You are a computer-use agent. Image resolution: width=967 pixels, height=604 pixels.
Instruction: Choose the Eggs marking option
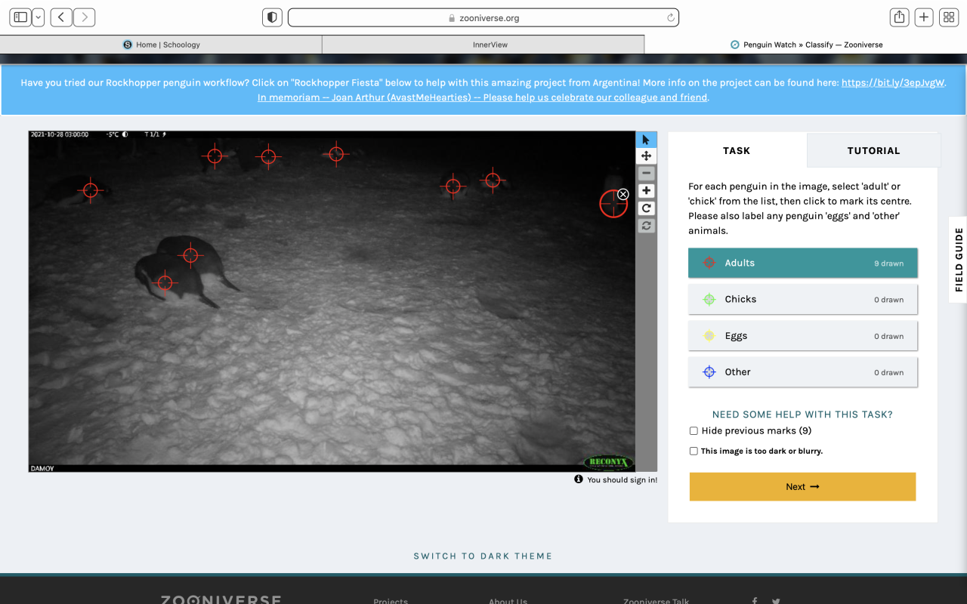pos(803,336)
